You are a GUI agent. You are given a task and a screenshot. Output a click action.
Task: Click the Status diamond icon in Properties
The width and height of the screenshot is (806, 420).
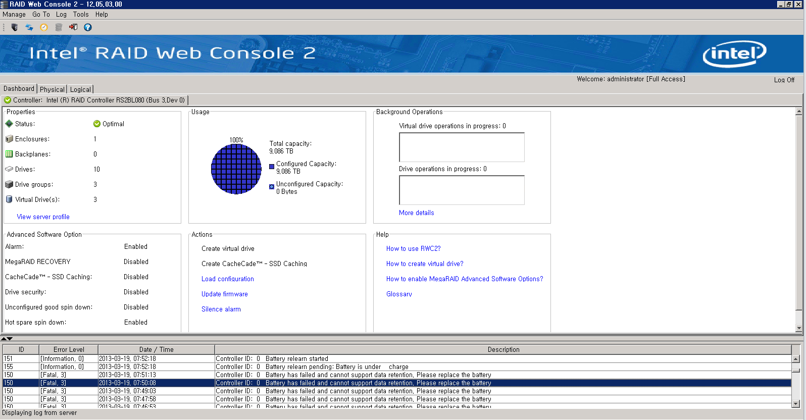9,124
